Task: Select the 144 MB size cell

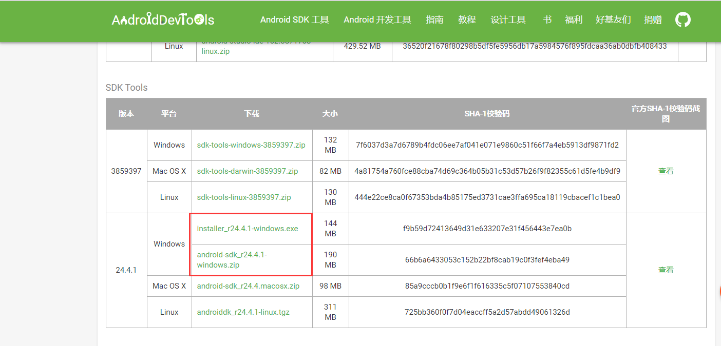Action: [x=331, y=229]
